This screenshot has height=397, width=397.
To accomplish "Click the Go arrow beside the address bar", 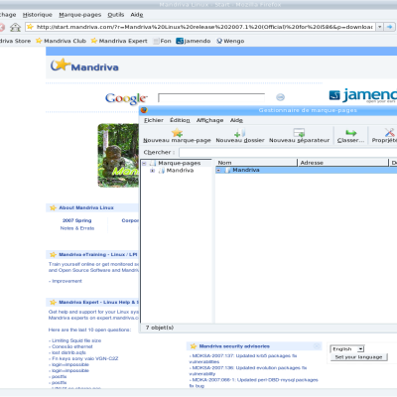I will [390, 27].
